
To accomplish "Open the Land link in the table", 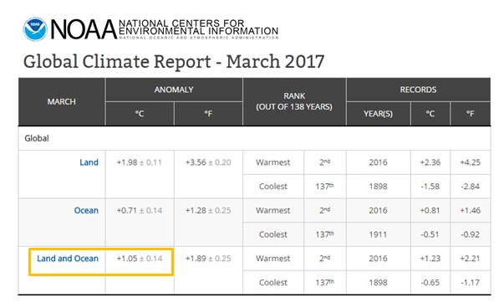I will (x=89, y=162).
